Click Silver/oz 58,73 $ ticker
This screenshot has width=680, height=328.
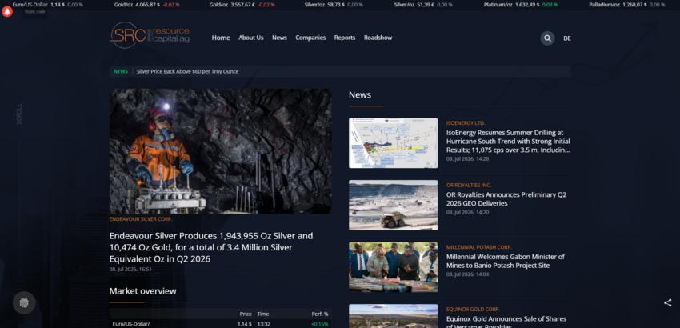(334, 5)
